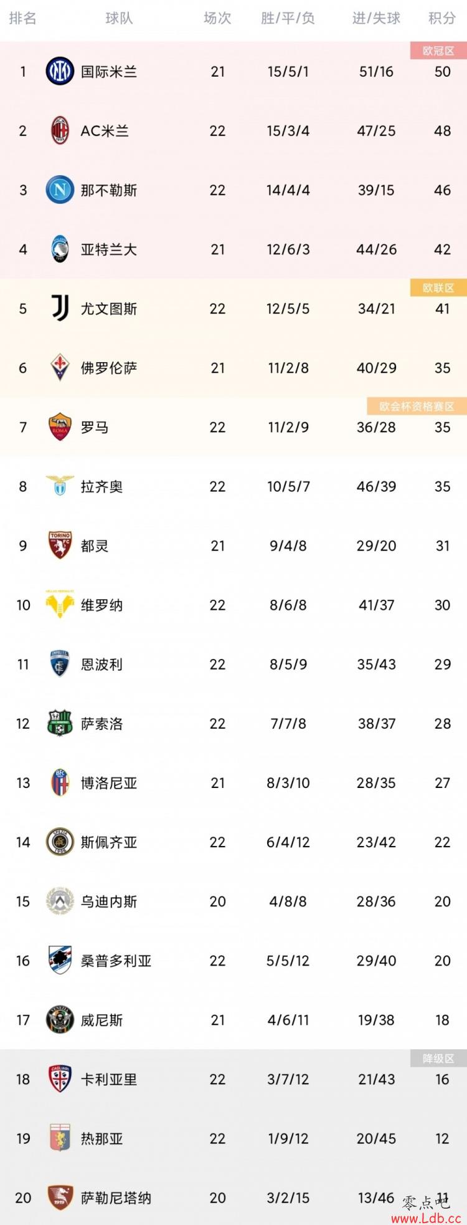The height and width of the screenshot is (1225, 467).
Task: Click the Genoa (热那亚) club crest
Action: tap(60, 1138)
